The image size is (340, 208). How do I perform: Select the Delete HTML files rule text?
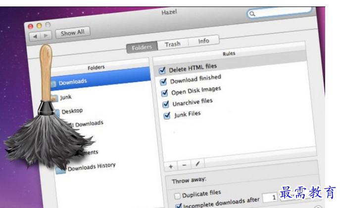[193, 68]
